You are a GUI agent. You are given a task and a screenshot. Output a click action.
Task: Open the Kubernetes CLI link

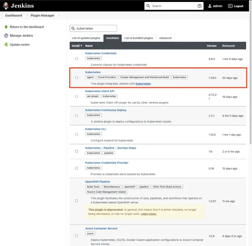click(x=95, y=129)
